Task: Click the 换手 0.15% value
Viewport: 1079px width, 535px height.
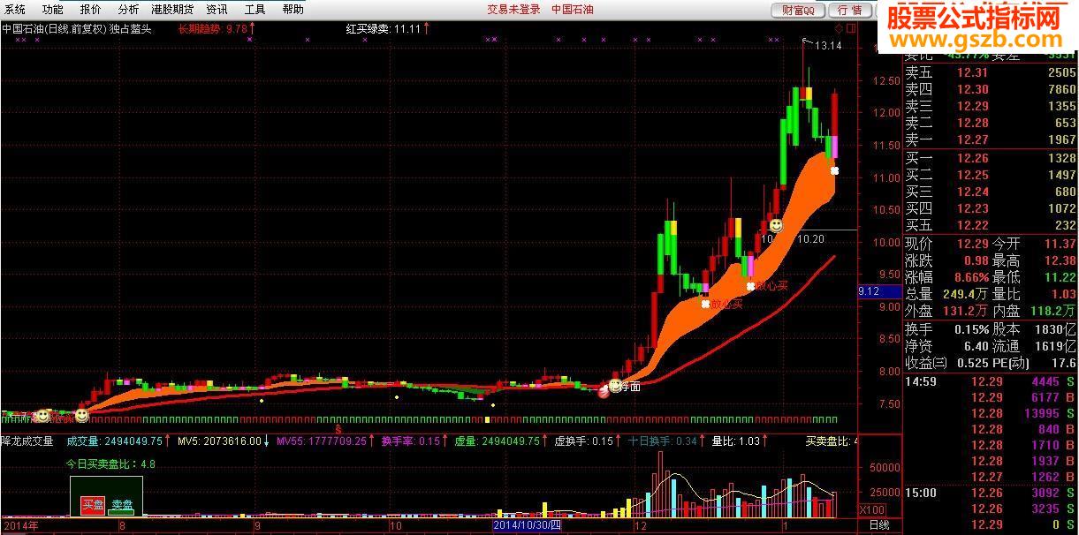Action: pos(970,328)
